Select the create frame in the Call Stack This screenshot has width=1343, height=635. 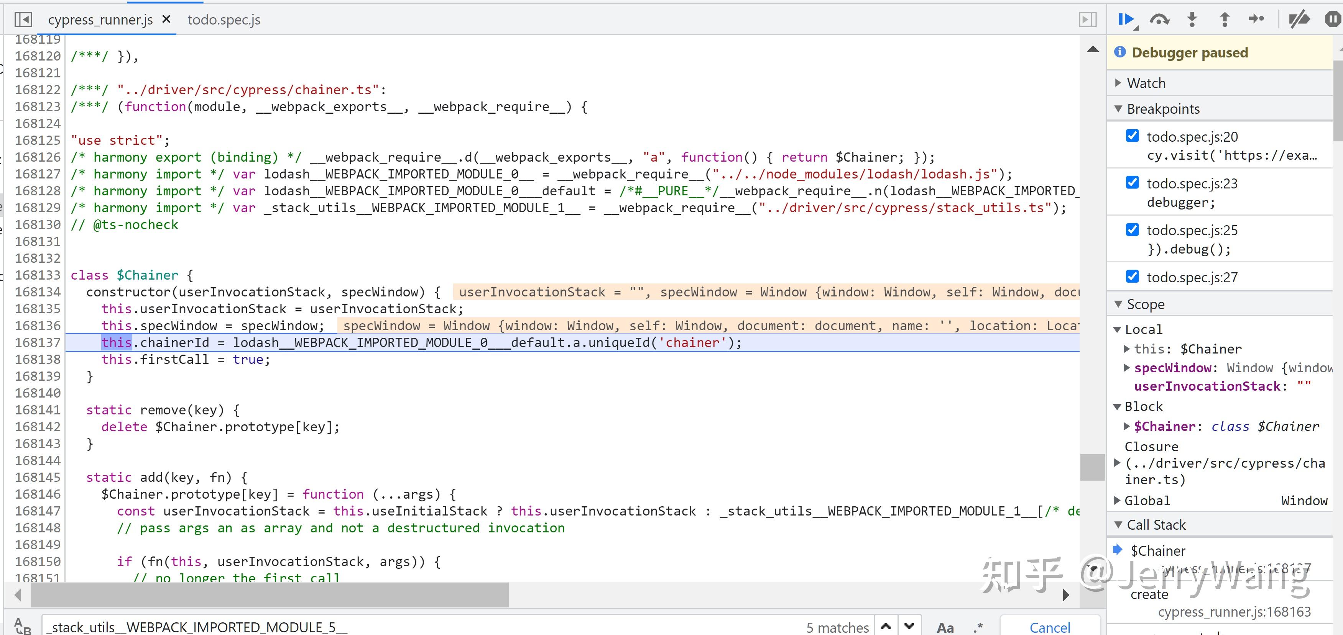[1149, 594]
